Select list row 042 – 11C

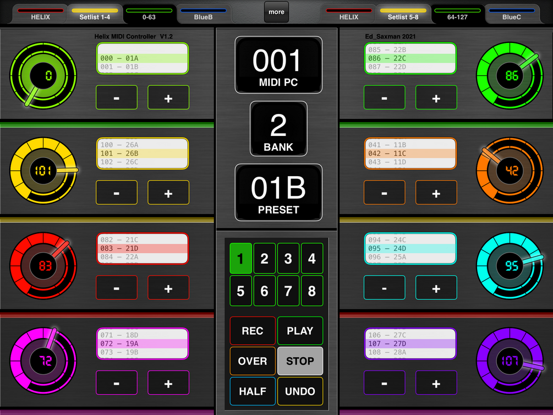click(x=410, y=153)
